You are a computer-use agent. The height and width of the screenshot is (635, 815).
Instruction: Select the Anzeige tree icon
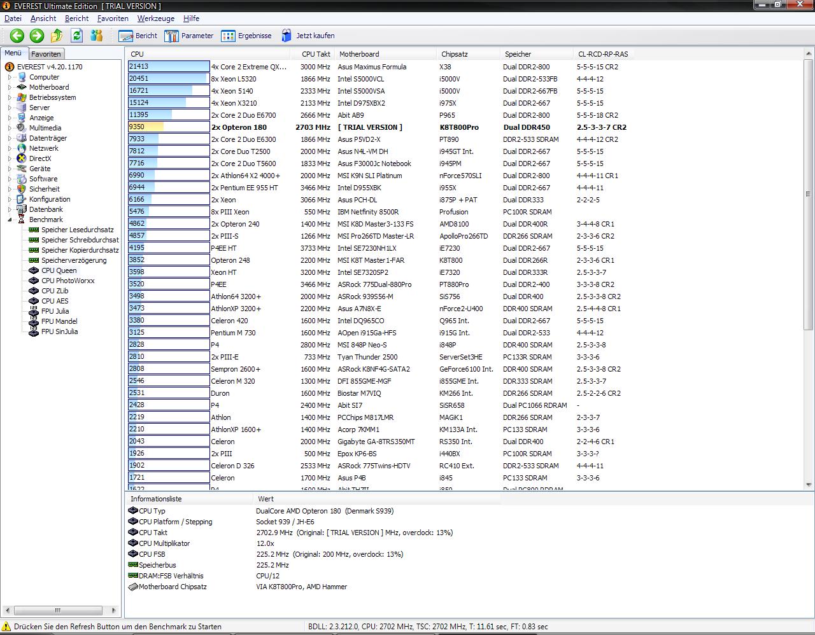pyautogui.click(x=22, y=118)
